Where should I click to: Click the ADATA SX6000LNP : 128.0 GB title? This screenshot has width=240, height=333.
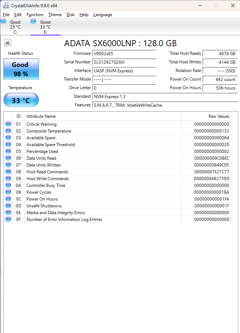pyautogui.click(x=120, y=43)
